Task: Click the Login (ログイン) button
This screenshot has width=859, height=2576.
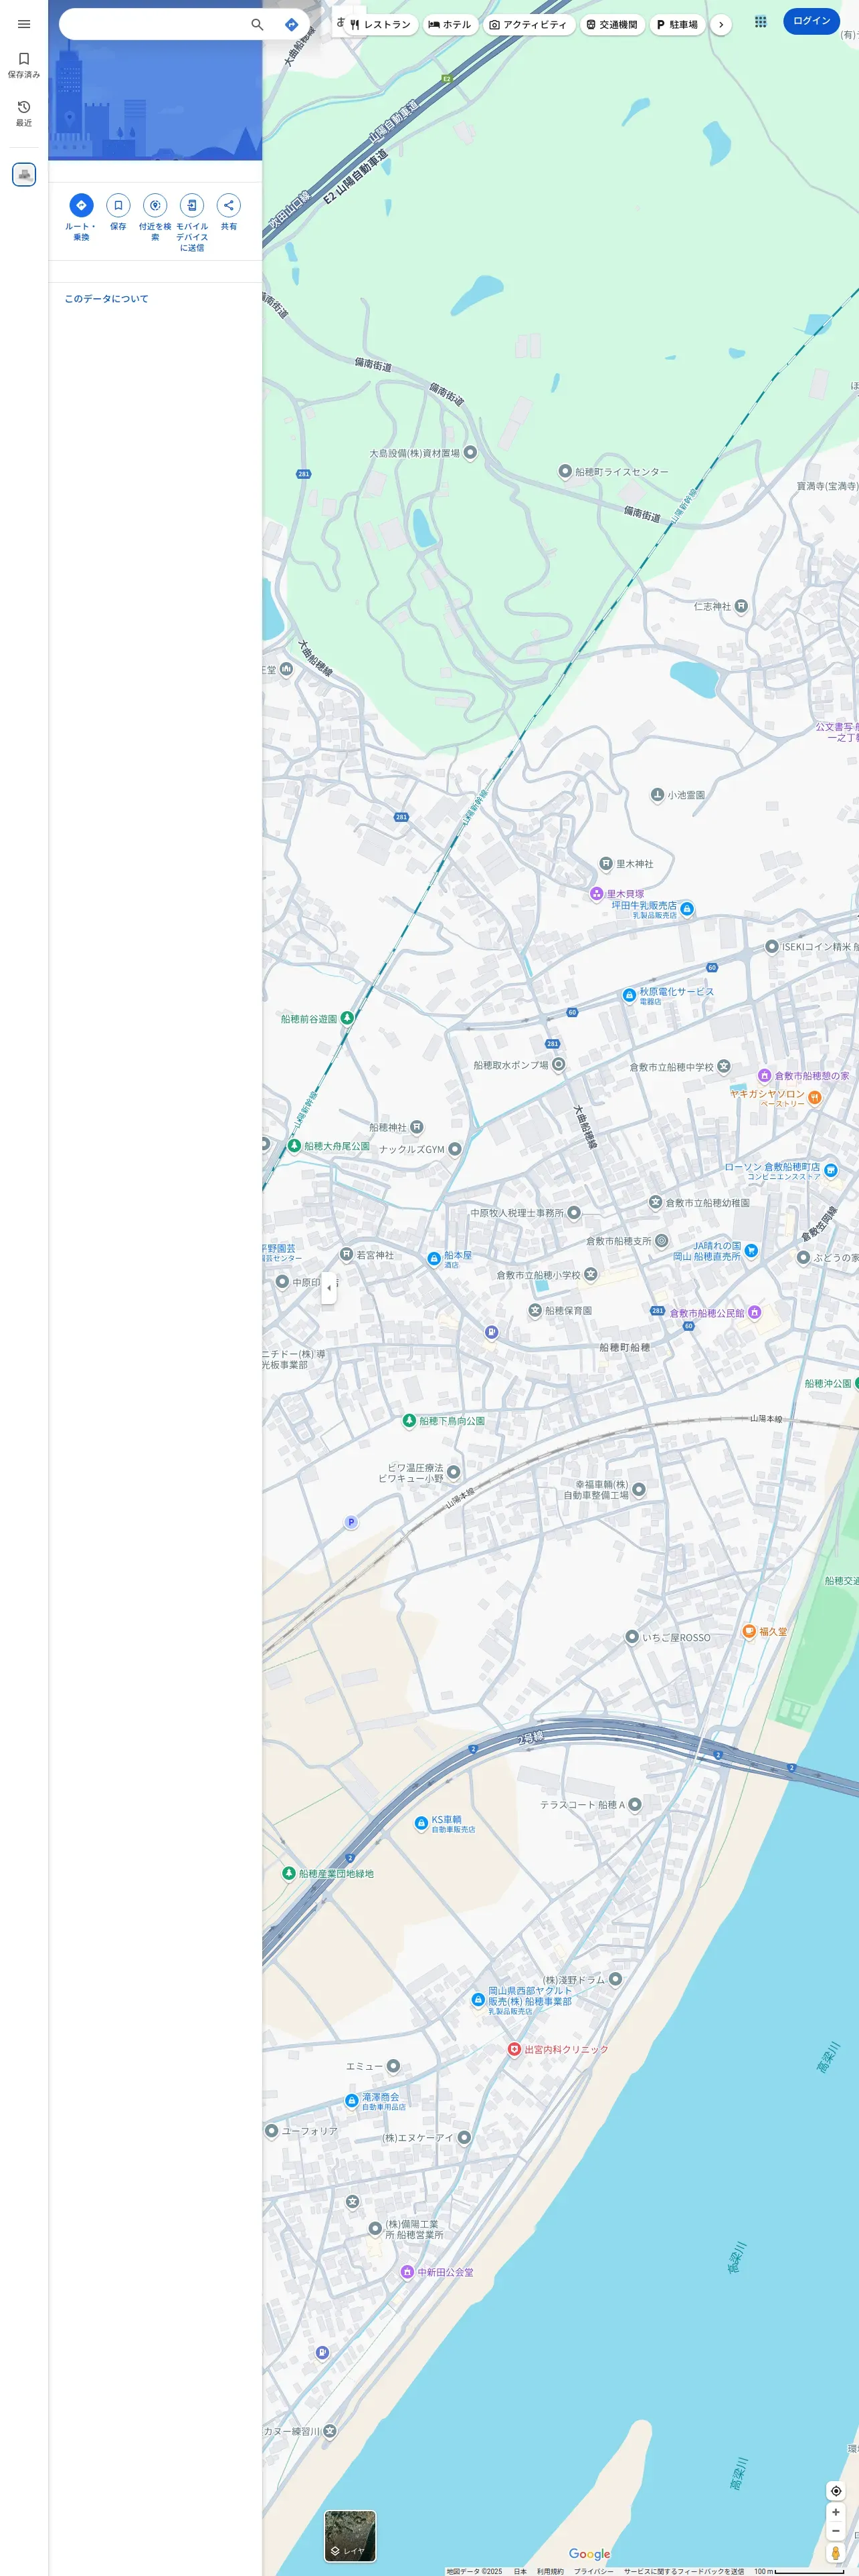Action: pyautogui.click(x=811, y=21)
